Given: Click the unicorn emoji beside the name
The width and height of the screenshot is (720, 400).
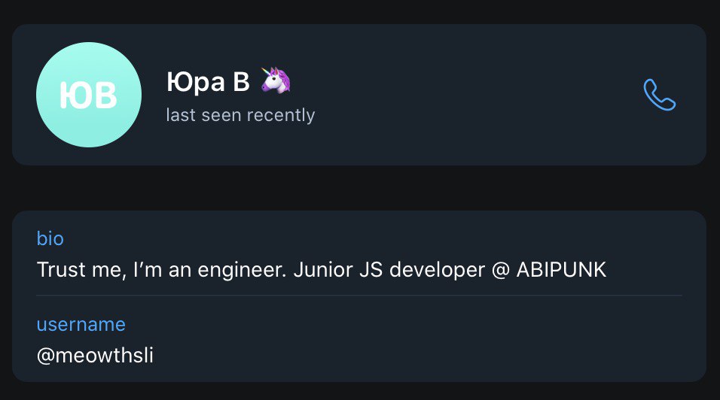Looking at the screenshot, I should (x=276, y=80).
